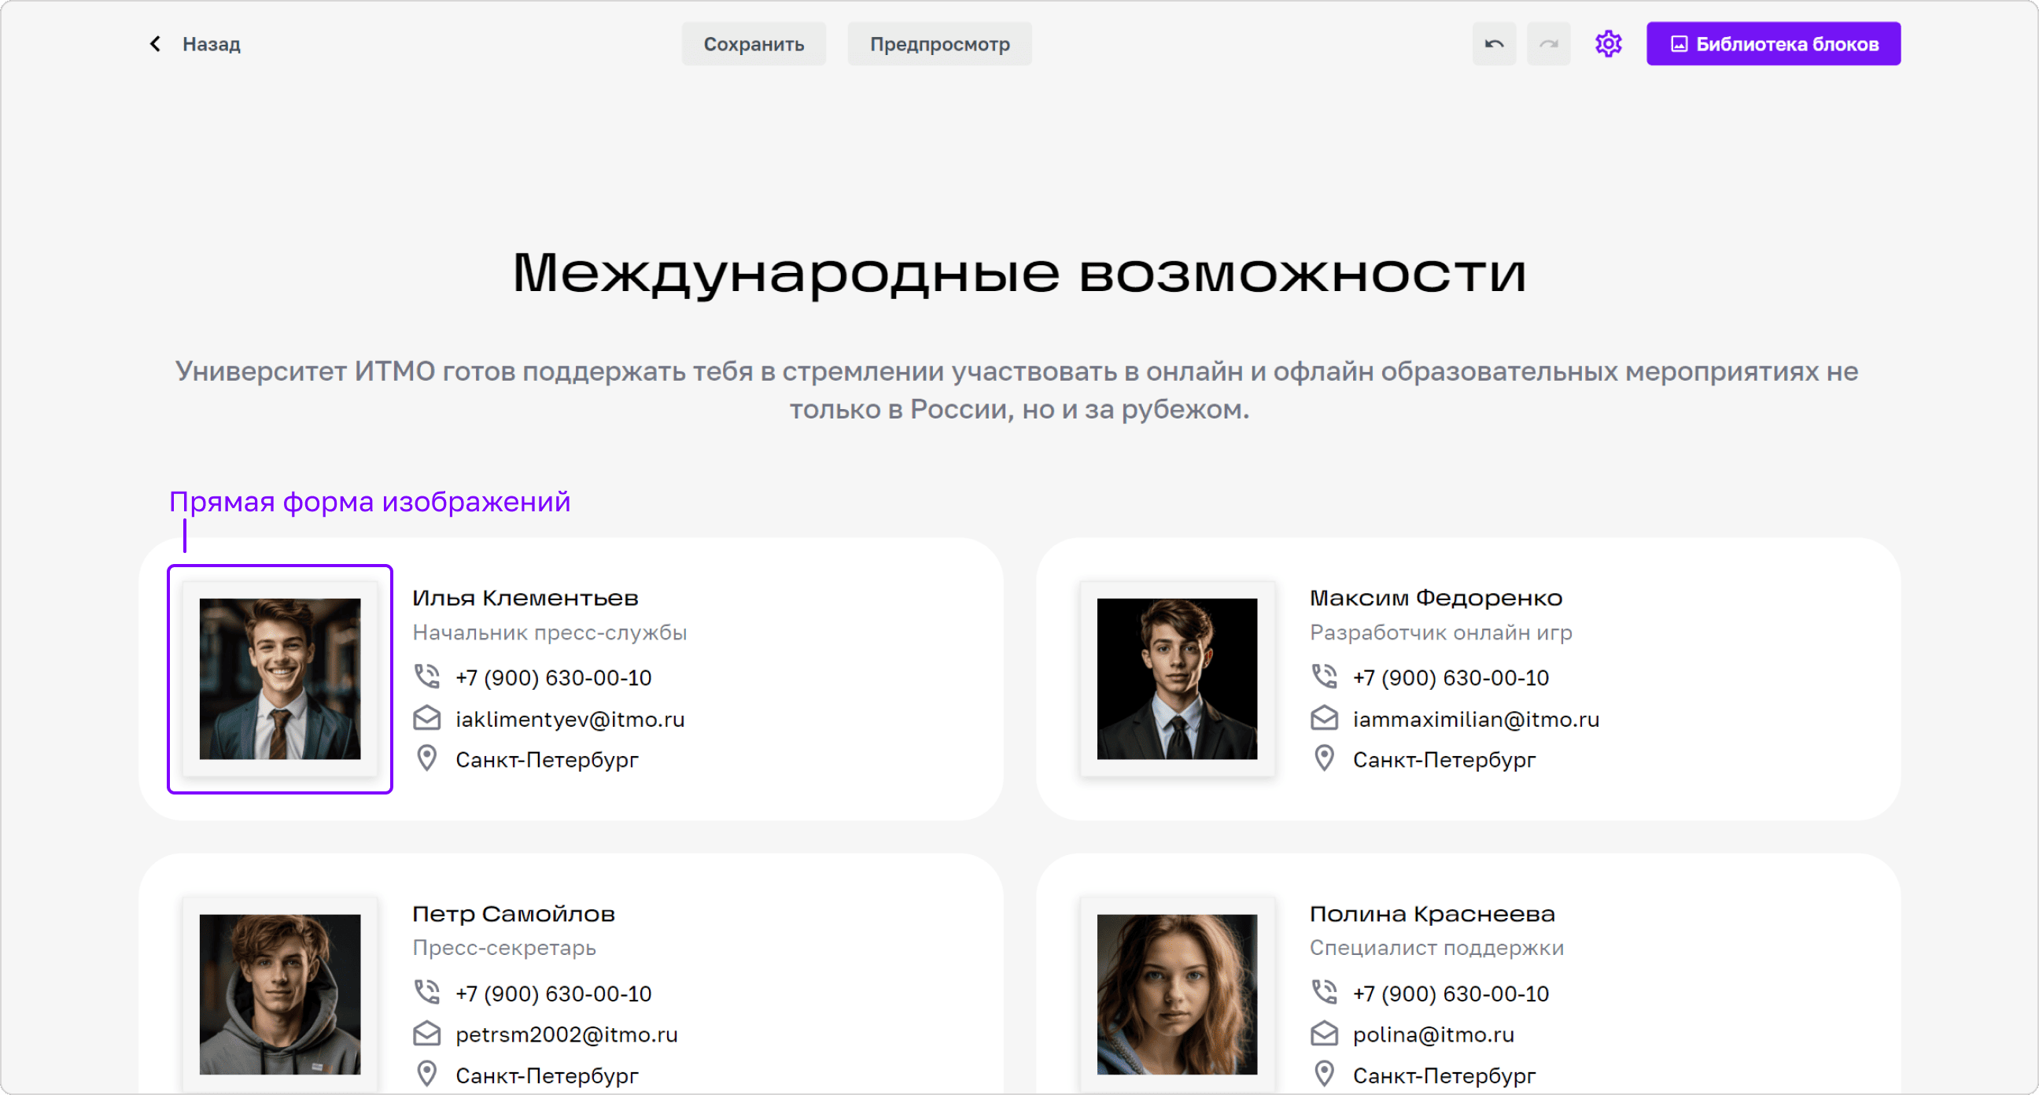Click the undo arrow icon

click(x=1494, y=43)
